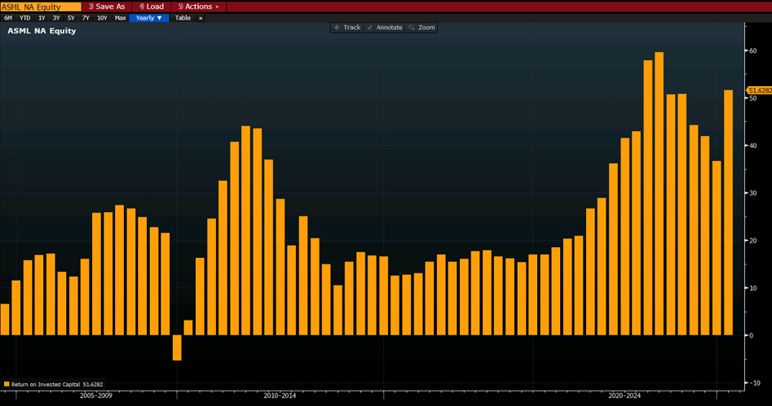Click the 60 label on the y-axis
The image size is (772, 406).
pyautogui.click(x=752, y=50)
